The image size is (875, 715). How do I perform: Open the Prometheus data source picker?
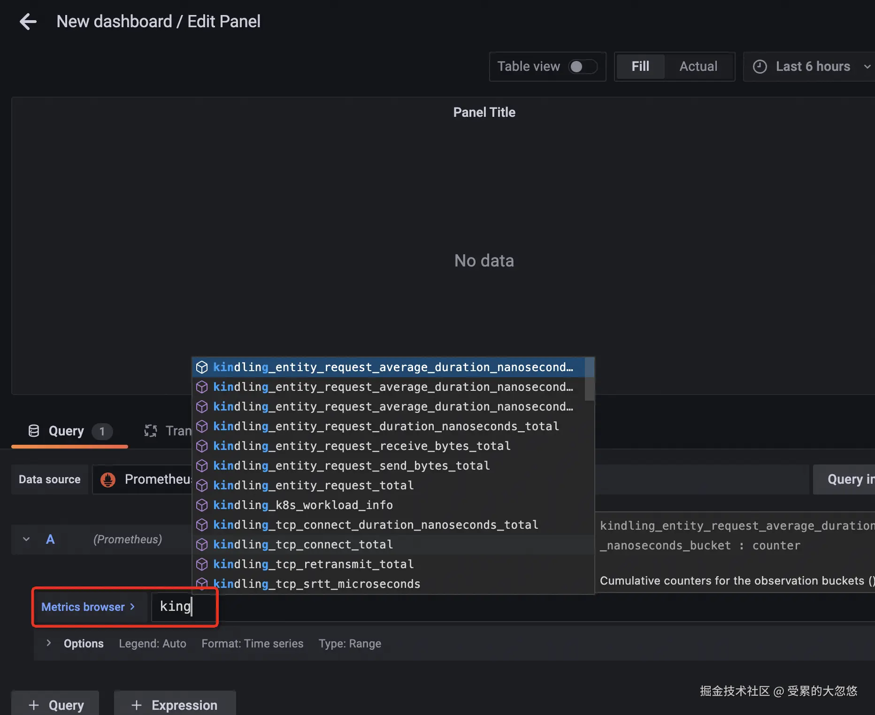[x=142, y=479]
